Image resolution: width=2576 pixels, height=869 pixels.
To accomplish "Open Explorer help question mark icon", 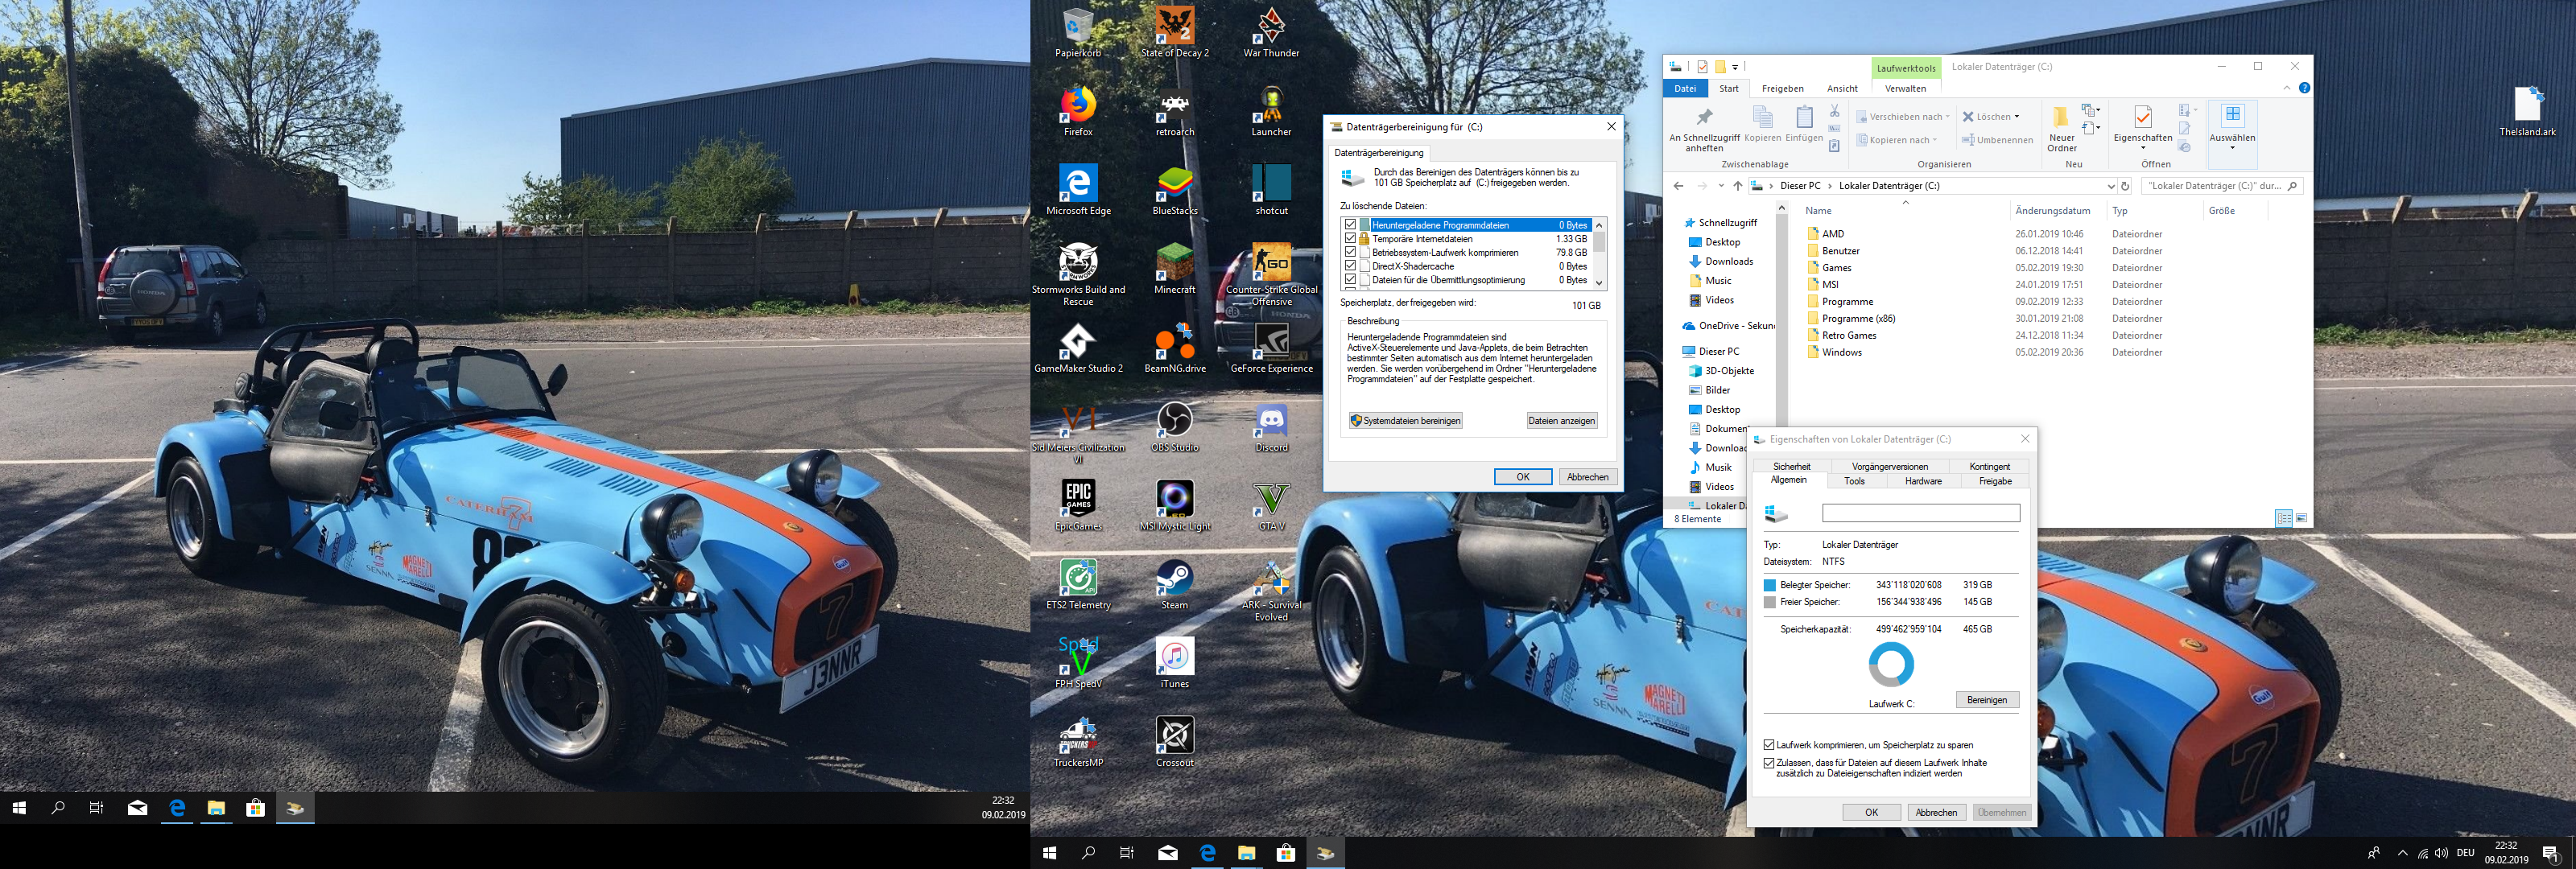I will 2304,88.
